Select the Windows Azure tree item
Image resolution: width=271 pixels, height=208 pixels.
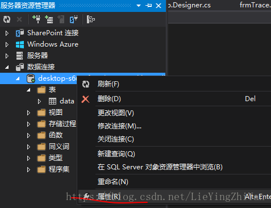tap(53, 44)
